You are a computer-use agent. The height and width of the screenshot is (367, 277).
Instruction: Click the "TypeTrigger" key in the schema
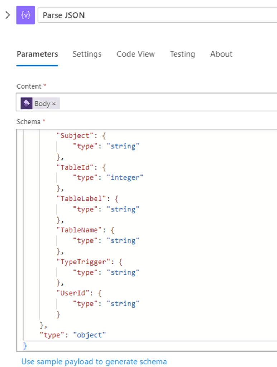pyautogui.click(x=83, y=262)
